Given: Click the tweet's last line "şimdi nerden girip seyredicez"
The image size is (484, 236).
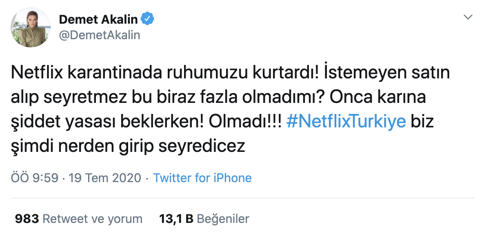Looking at the screenshot, I should [129, 146].
